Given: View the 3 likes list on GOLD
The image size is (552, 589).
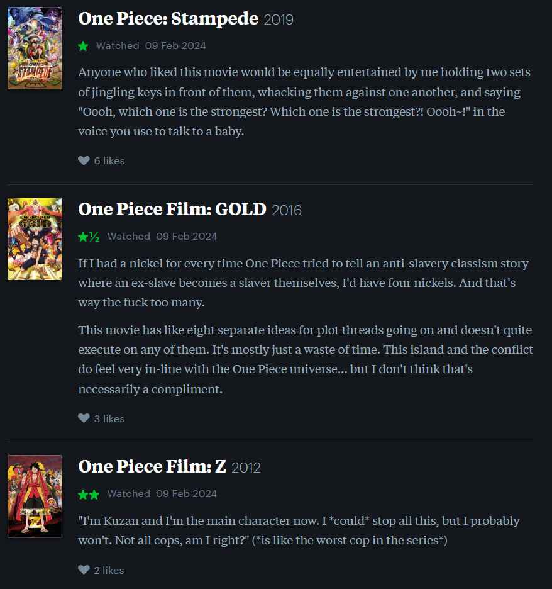Looking at the screenshot, I should [109, 419].
